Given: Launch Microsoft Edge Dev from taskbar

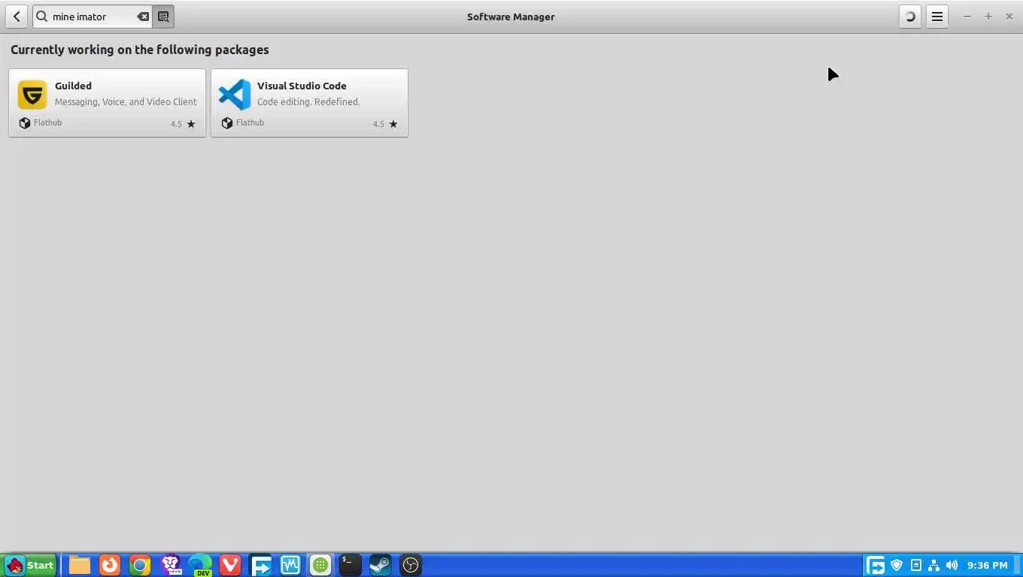Looking at the screenshot, I should [x=200, y=565].
